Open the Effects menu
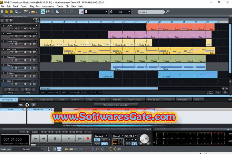The height and width of the screenshot is (154, 232). tap(60, 6)
